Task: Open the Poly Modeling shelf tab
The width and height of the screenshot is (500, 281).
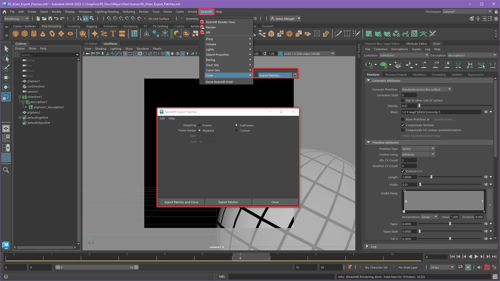Action: pos(51,26)
